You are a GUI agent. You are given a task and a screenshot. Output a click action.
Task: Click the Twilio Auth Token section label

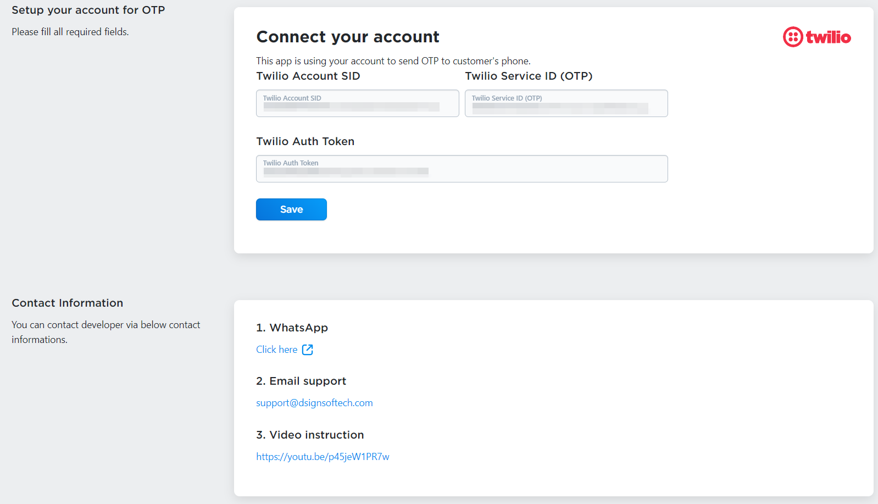point(305,141)
